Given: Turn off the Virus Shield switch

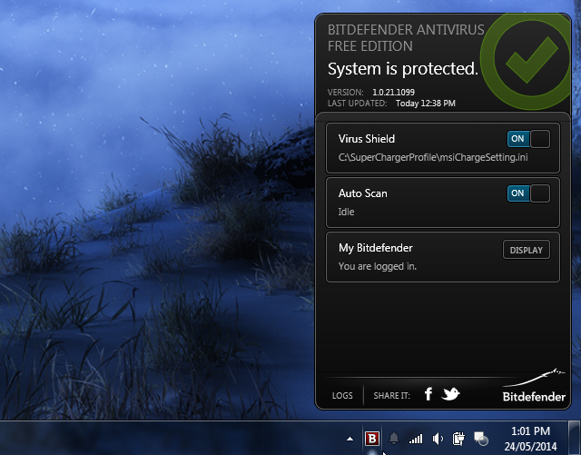Looking at the screenshot, I should 528,139.
